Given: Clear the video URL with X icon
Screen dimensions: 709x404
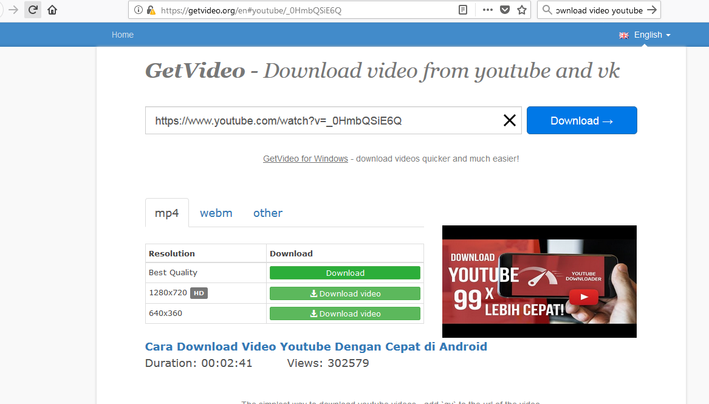Looking at the screenshot, I should tap(510, 120).
